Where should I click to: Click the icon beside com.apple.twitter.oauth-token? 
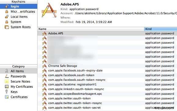click(x=44, y=98)
